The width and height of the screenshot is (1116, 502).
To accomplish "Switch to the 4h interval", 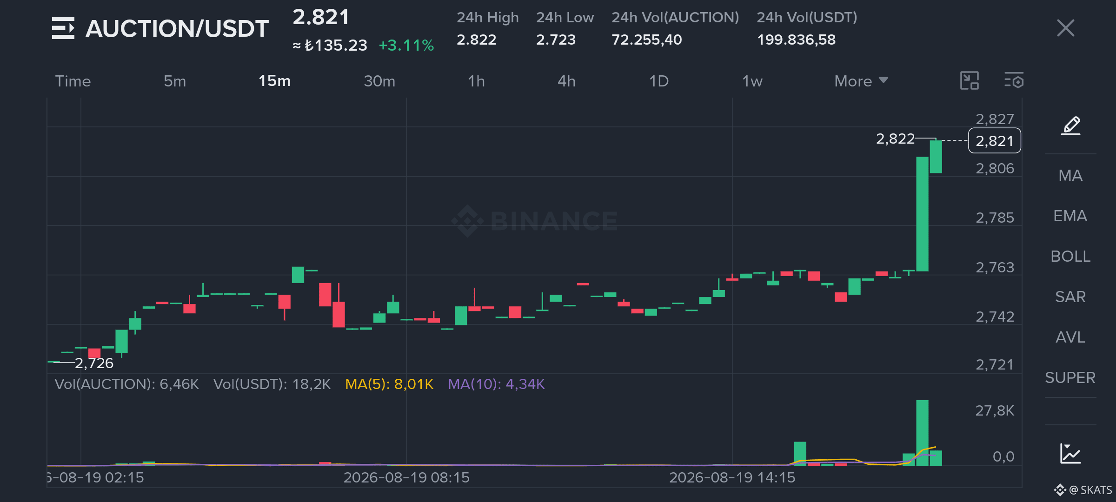I will [x=566, y=81].
